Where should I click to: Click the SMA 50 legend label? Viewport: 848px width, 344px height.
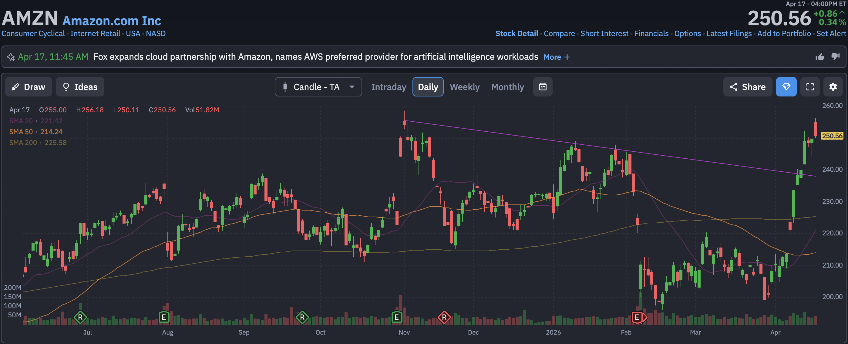tap(21, 132)
